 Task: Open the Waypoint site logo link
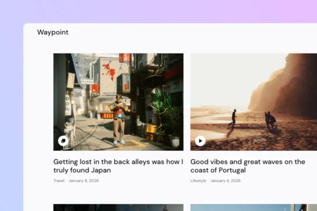click(53, 32)
